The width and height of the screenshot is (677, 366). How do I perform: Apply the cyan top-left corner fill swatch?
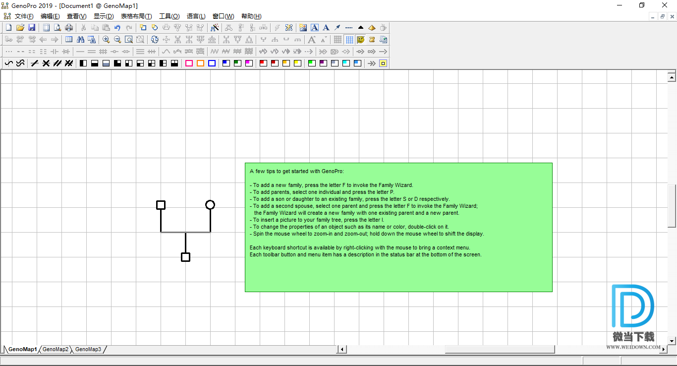click(346, 63)
